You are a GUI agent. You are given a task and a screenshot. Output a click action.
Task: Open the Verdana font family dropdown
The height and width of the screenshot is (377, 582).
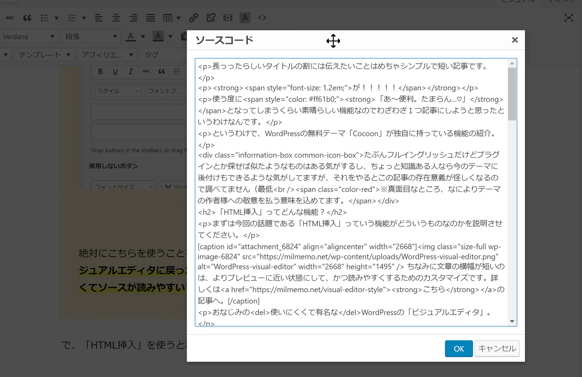coord(29,37)
